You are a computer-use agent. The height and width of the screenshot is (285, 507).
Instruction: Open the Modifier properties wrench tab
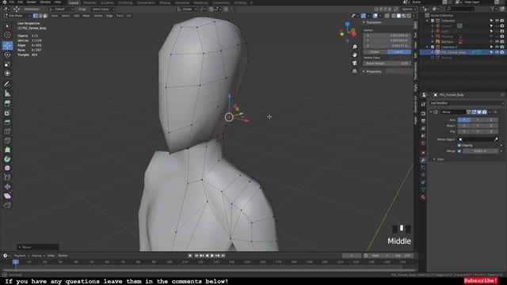(x=423, y=160)
